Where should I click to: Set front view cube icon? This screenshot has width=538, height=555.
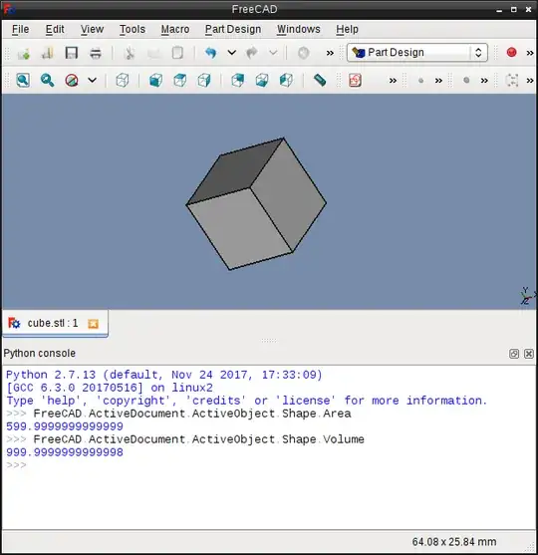tap(156, 81)
